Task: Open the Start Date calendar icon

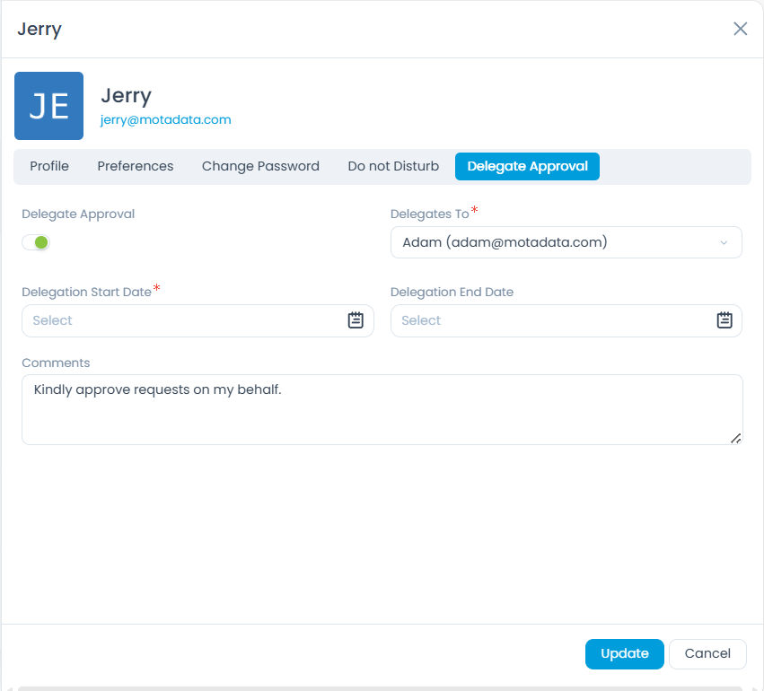Action: [356, 320]
